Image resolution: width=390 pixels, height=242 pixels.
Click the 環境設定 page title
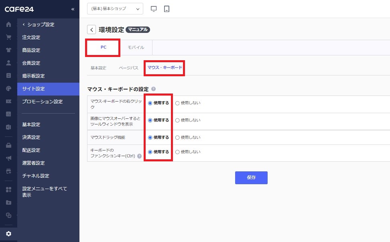111,30
